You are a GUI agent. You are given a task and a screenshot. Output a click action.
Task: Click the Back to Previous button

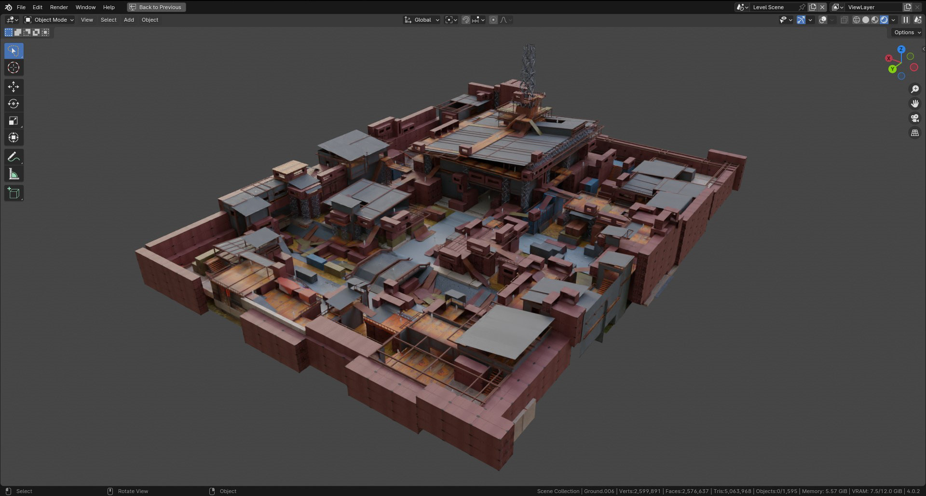tap(156, 7)
